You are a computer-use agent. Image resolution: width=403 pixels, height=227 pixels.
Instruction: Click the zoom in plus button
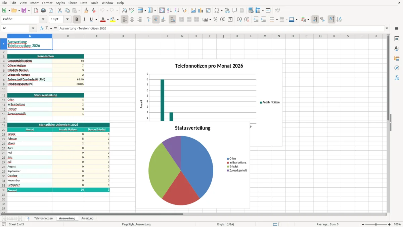click(x=390, y=224)
